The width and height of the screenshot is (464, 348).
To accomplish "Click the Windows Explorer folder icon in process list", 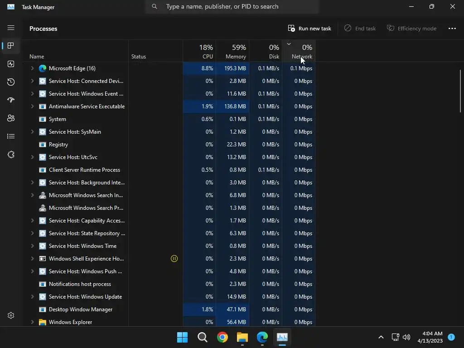I will [x=43, y=322].
